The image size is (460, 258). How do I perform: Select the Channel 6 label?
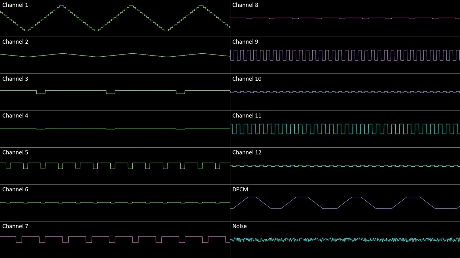(x=15, y=190)
